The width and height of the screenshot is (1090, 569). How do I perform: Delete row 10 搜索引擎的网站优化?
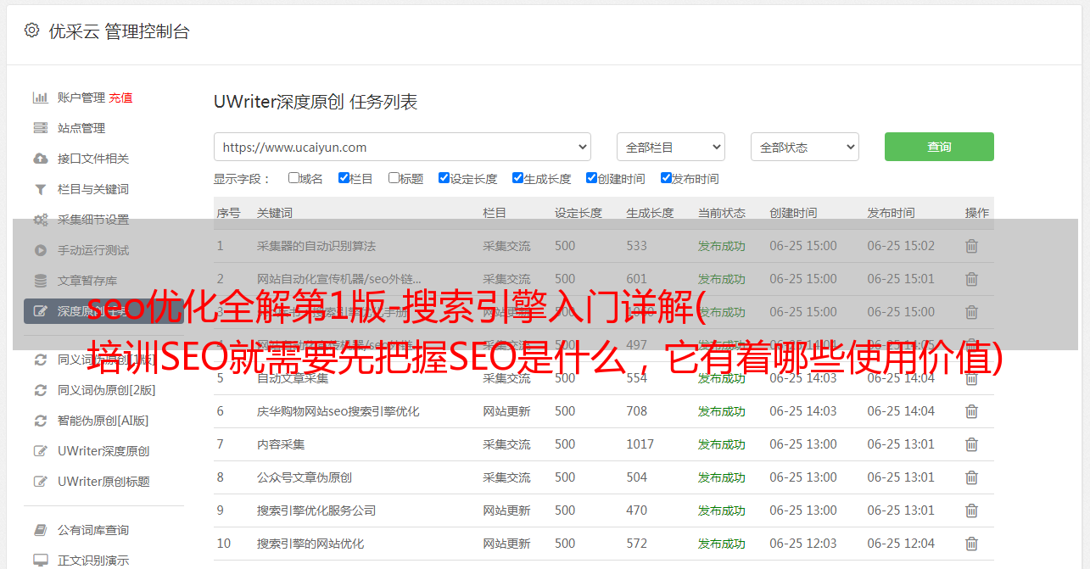971,544
